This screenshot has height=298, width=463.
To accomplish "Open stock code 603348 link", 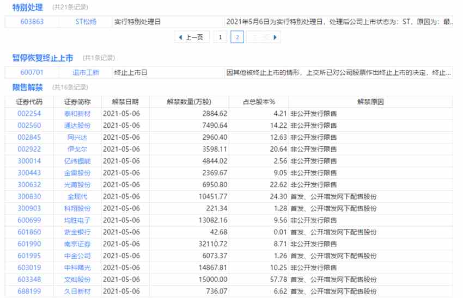I will (29, 280).
